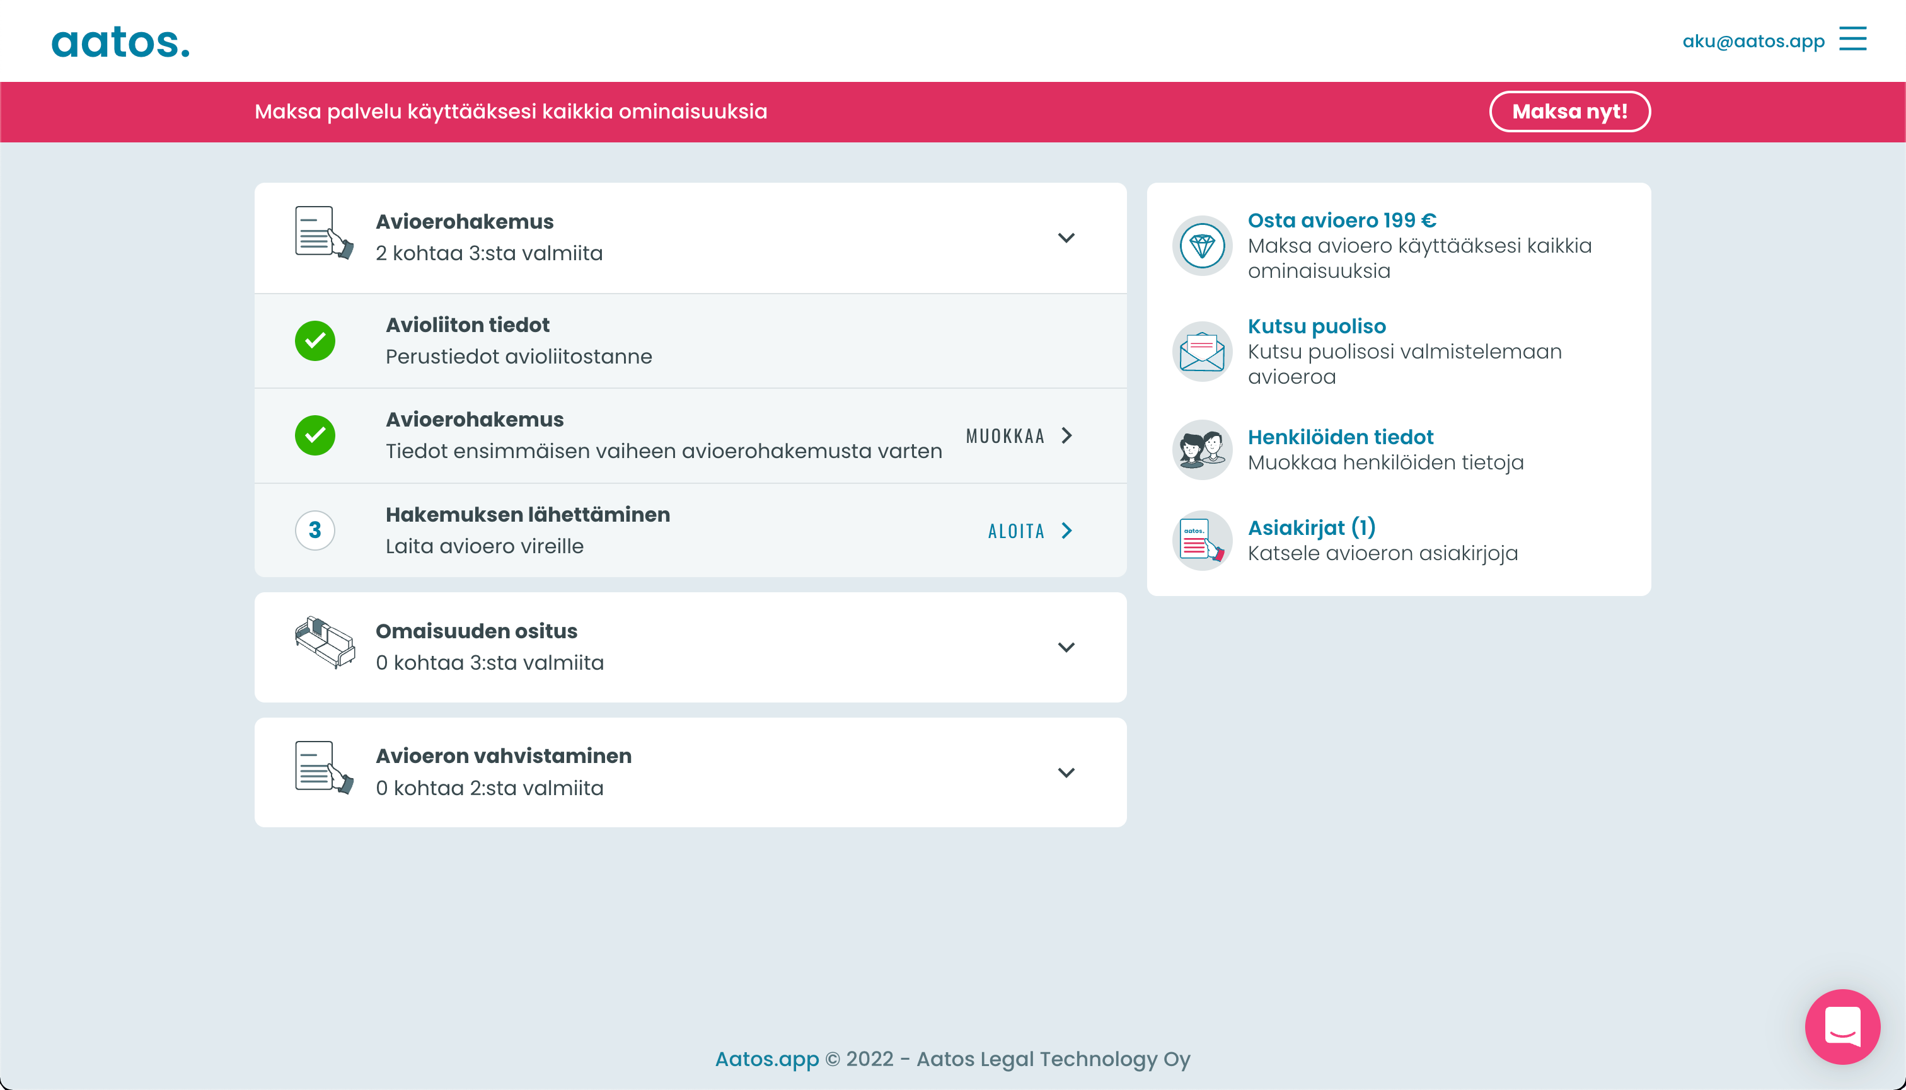
Task: Click green checkmark for Avioliiton tiedot
Action: coord(315,341)
